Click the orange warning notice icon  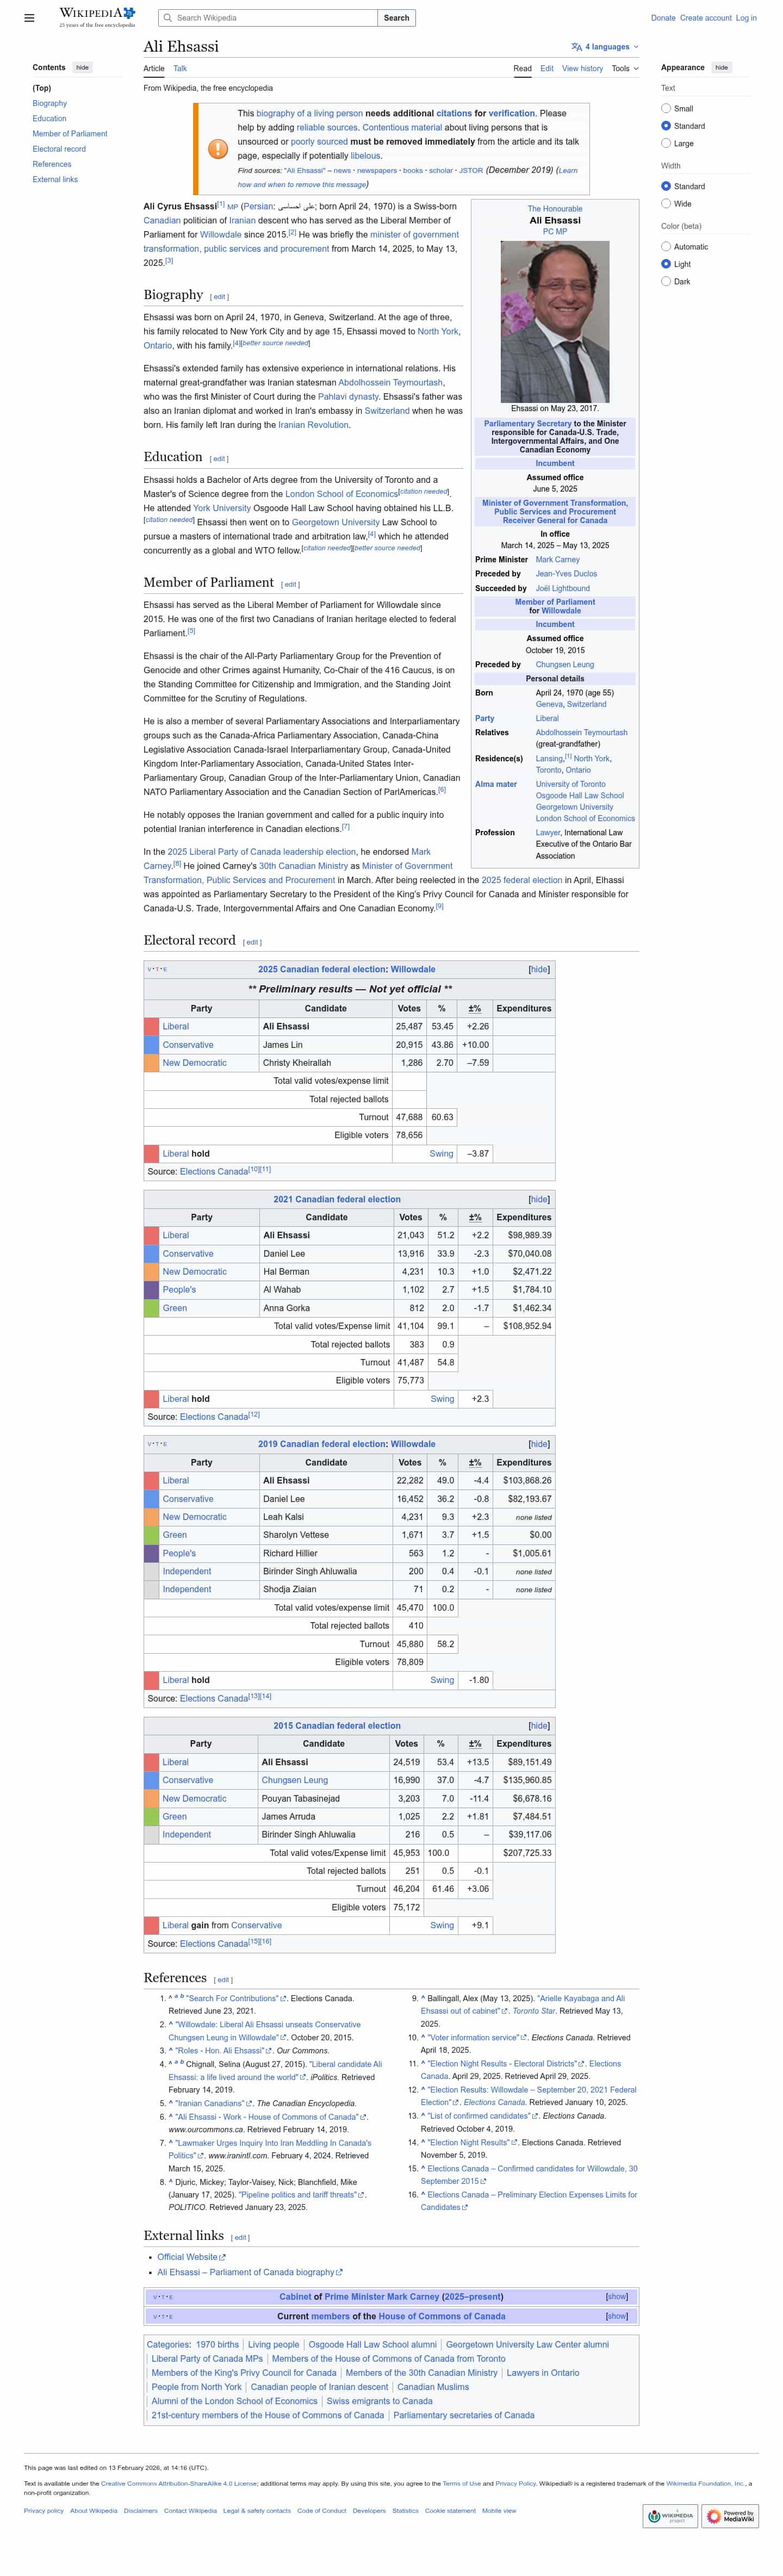point(217,149)
